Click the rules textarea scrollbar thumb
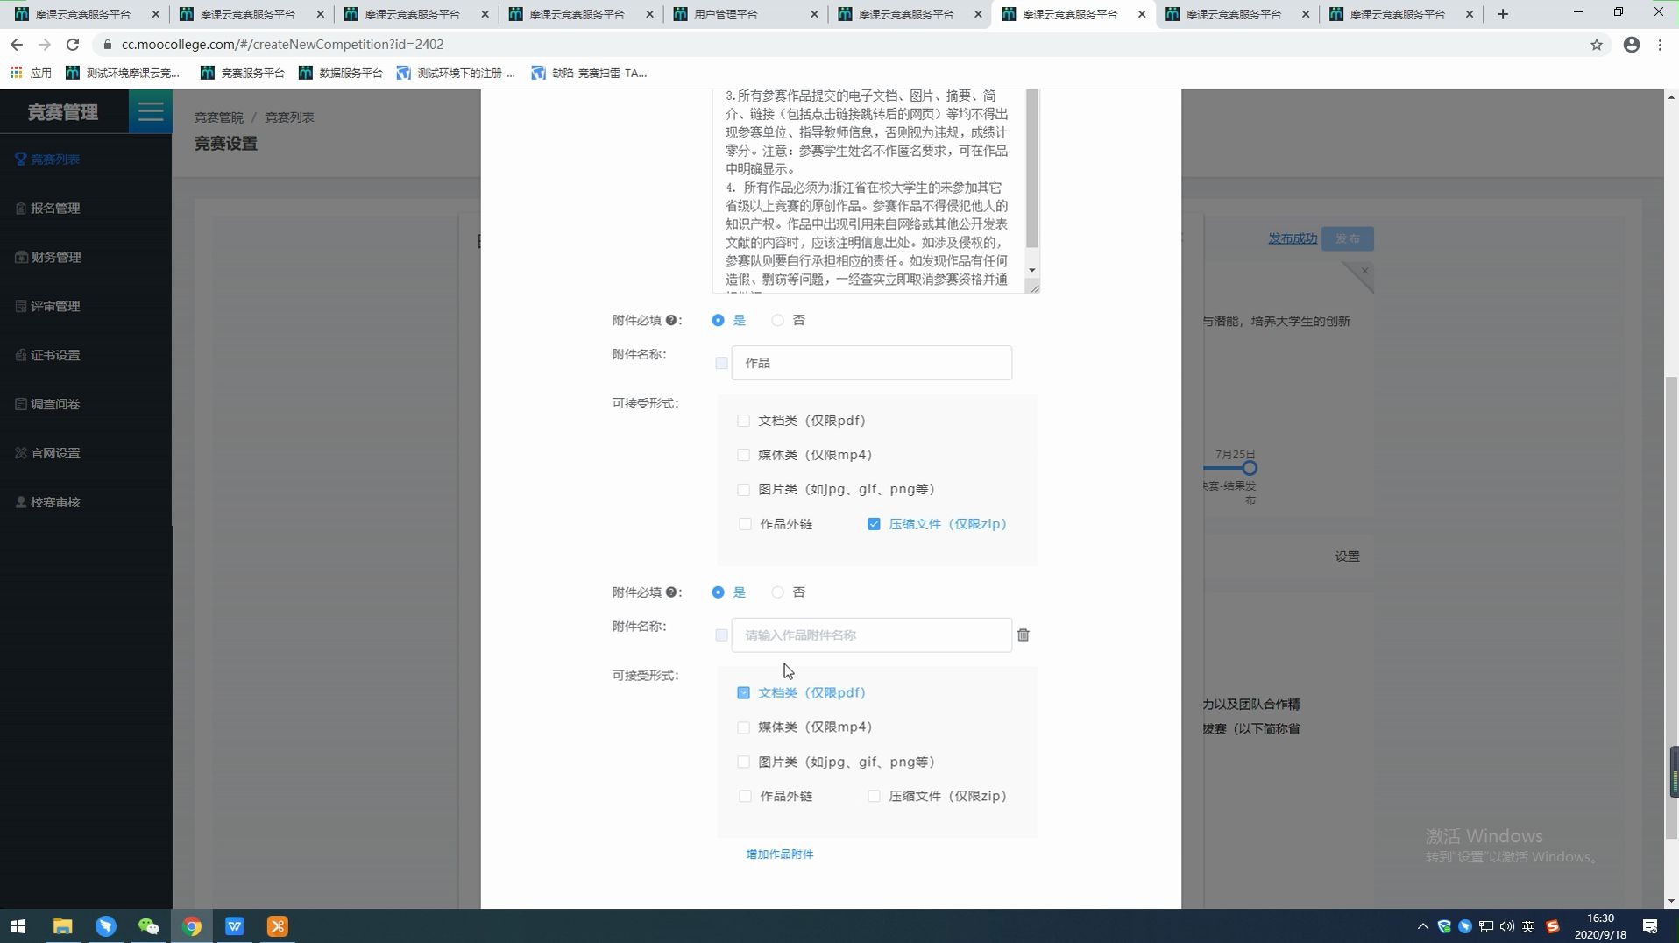Viewport: 1679px width, 943px height. point(1032,168)
